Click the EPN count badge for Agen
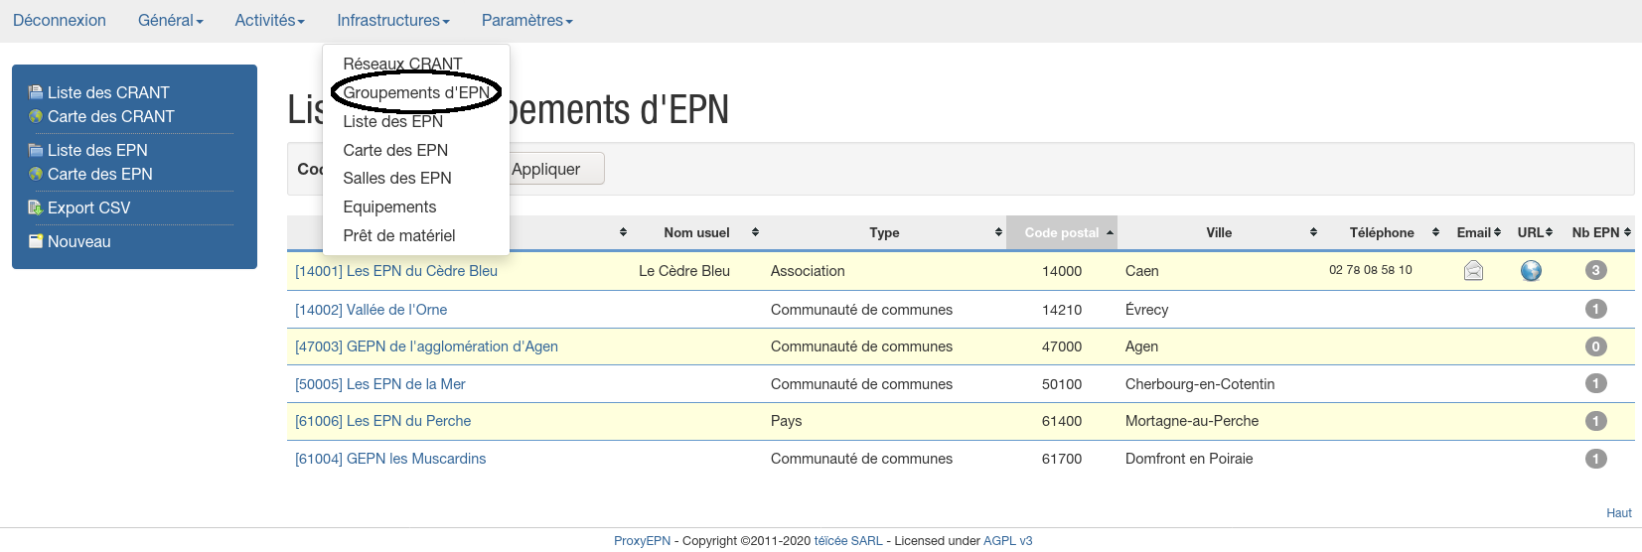This screenshot has width=1642, height=552. pos(1595,346)
